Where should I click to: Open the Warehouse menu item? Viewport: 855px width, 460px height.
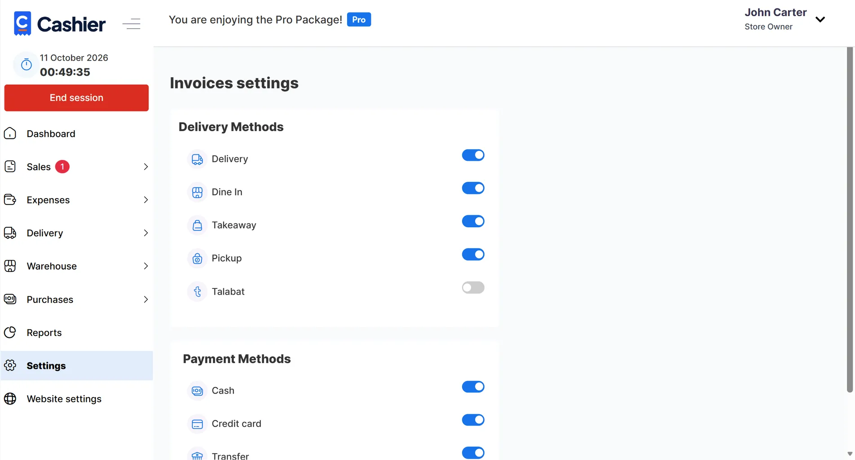(x=76, y=266)
